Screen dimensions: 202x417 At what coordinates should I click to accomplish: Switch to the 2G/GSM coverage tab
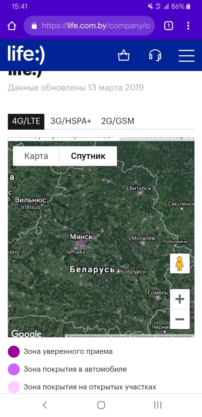point(118,121)
